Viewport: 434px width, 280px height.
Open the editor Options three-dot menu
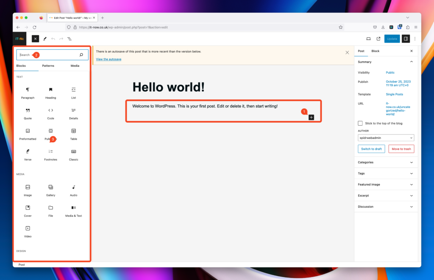pyautogui.click(x=415, y=38)
